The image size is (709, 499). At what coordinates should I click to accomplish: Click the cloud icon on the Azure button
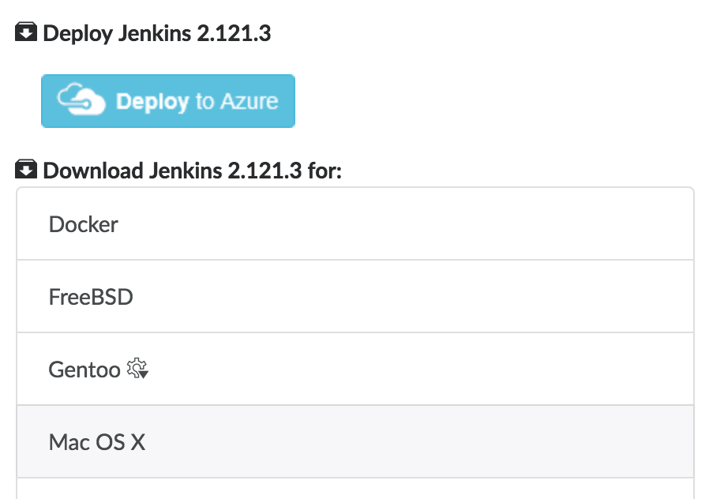(x=81, y=102)
